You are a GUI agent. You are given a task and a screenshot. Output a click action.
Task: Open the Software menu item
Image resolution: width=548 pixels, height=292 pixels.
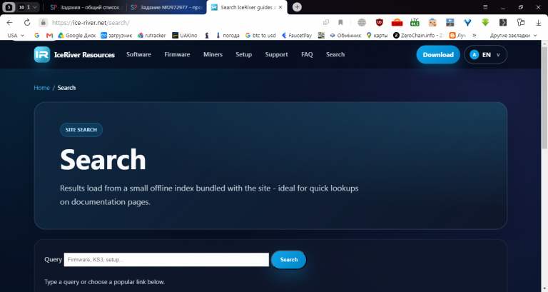[x=138, y=54]
